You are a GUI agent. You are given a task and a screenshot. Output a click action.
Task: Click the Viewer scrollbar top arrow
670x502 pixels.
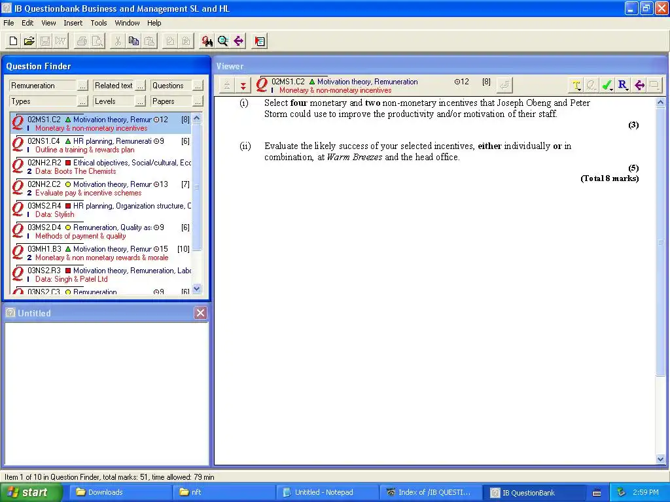660,102
